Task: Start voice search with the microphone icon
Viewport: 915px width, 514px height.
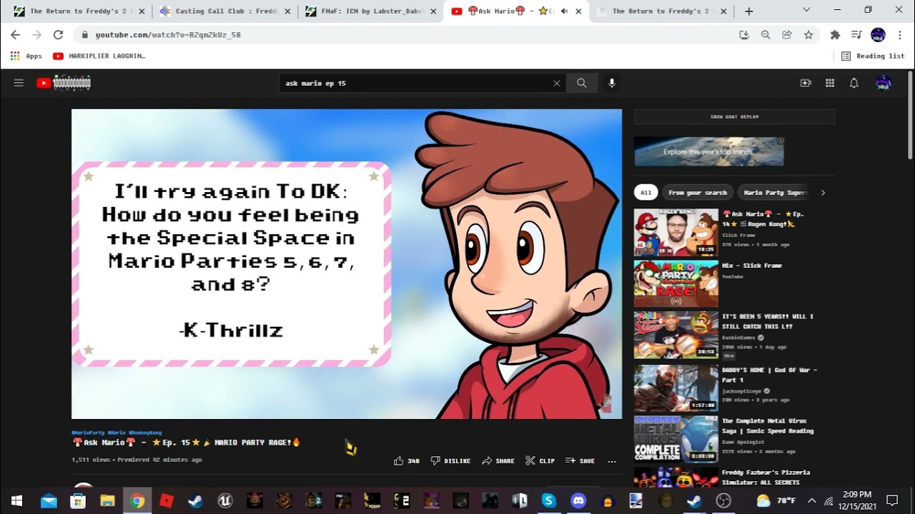Action: click(x=612, y=84)
